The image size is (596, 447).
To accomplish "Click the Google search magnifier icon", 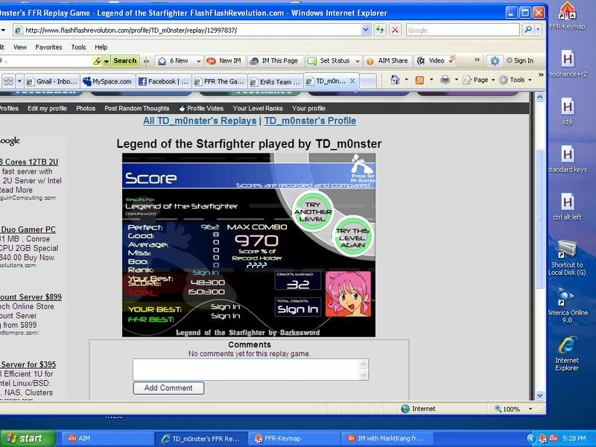I will pyautogui.click(x=528, y=30).
